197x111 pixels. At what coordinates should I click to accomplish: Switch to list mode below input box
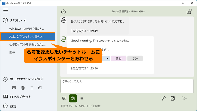(82, 98)
